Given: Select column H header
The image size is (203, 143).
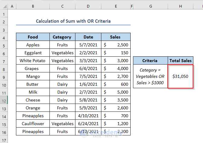Looking at the screenshot, I should click(x=180, y=6).
